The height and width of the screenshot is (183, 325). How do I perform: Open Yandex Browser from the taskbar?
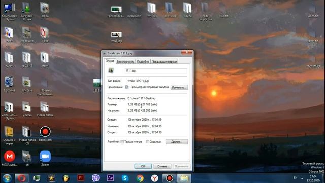(154, 178)
